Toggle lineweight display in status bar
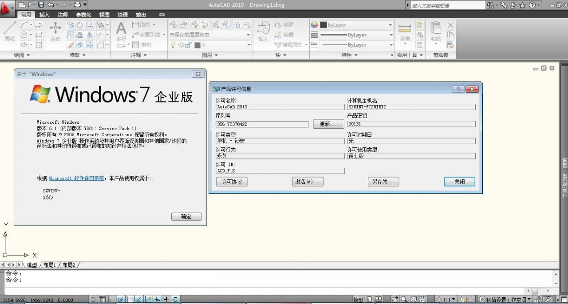This screenshot has width=568, height=304. tap(166, 300)
